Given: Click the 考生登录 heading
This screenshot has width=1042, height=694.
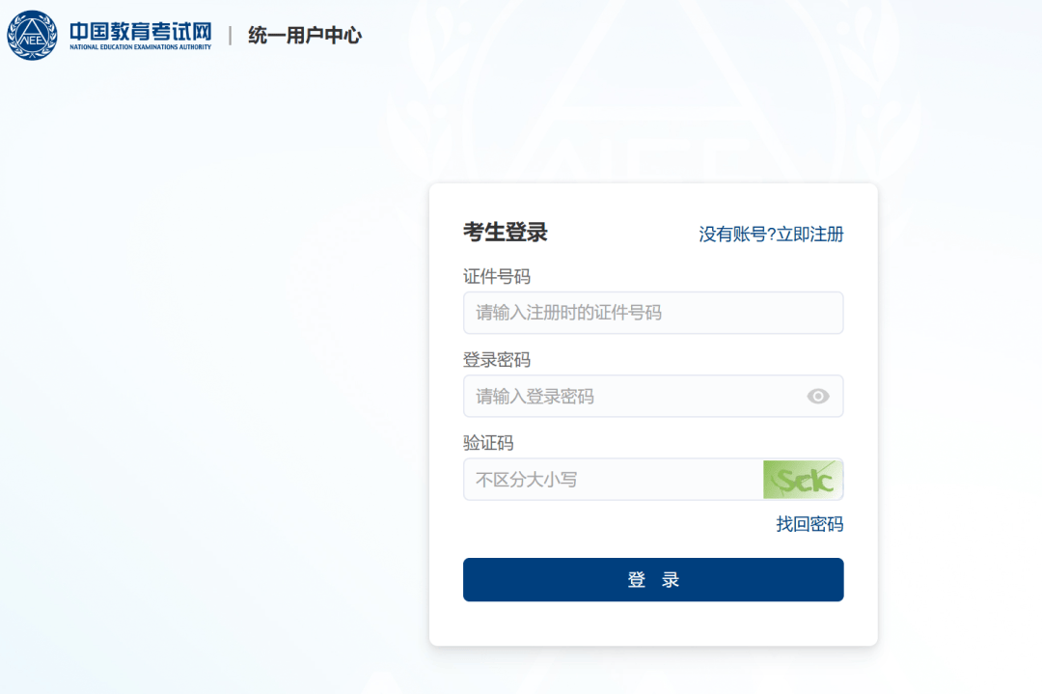Looking at the screenshot, I should (505, 232).
